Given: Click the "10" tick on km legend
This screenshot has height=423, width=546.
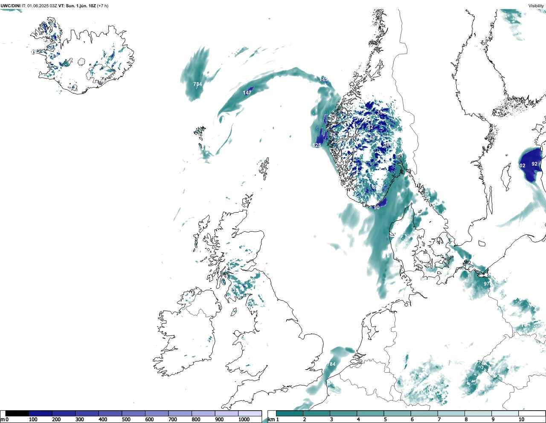Looking at the screenshot, I should 522,420.
